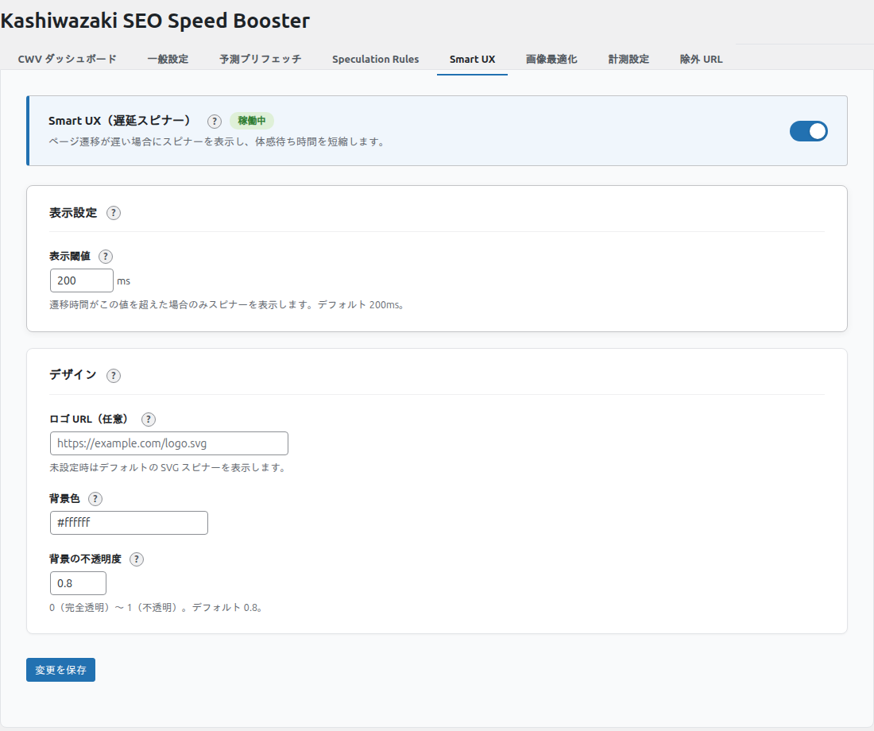
Task: Select the 0.8 opacity input field
Action: tap(78, 582)
